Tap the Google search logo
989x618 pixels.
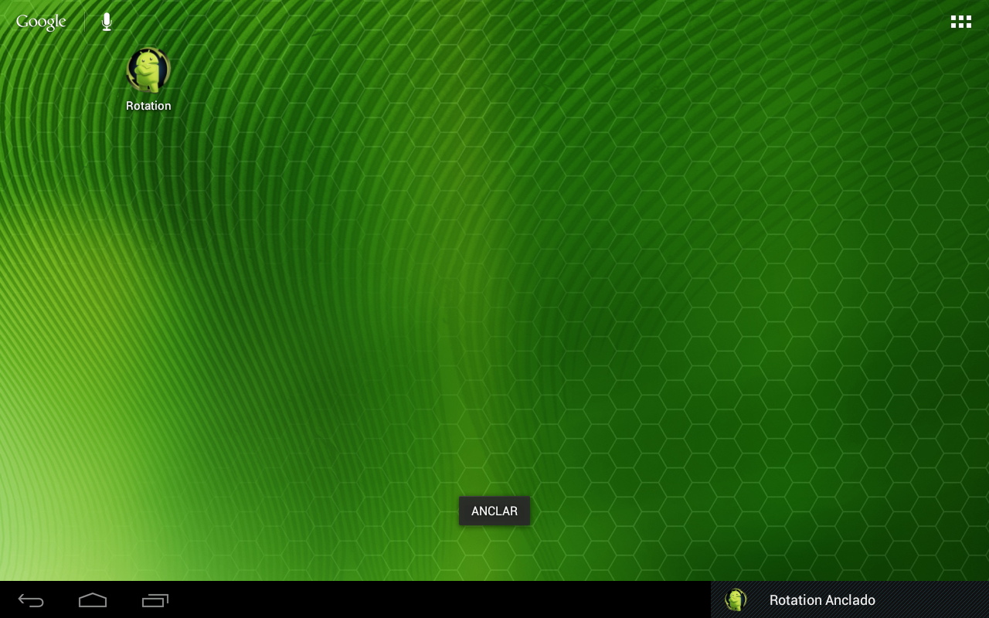pyautogui.click(x=41, y=22)
